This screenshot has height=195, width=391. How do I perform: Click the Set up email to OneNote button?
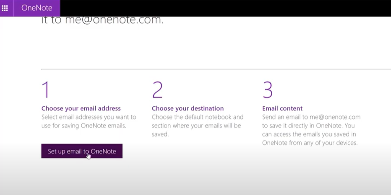(82, 151)
